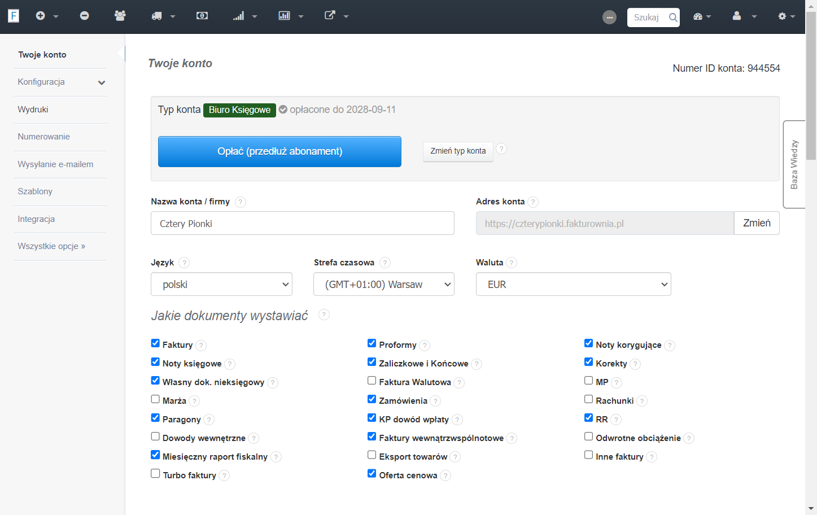Click the magnifier search icon

[673, 18]
